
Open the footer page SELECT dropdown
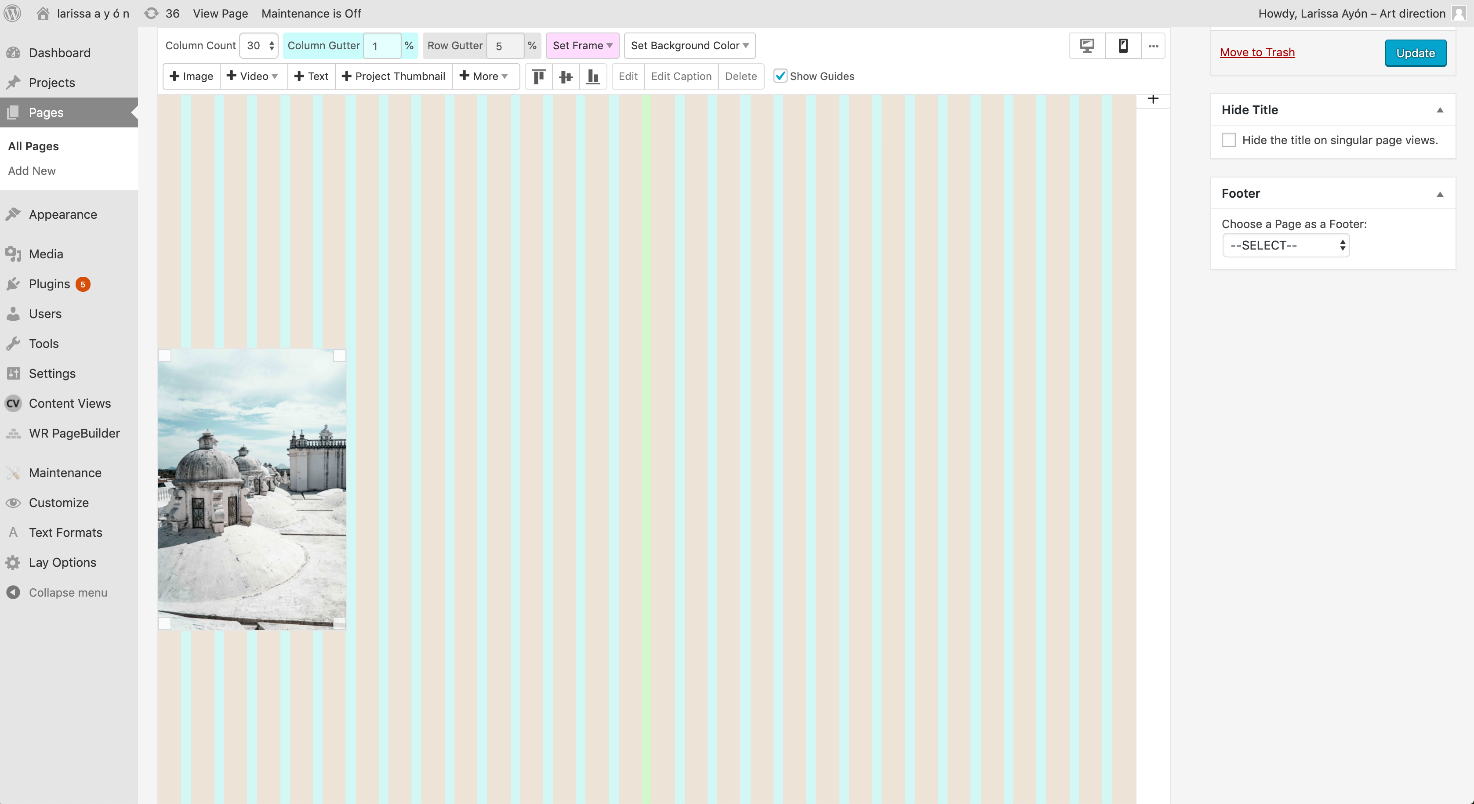coord(1286,245)
